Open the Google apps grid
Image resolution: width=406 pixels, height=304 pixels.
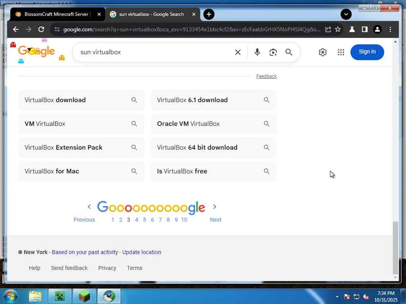click(x=341, y=52)
